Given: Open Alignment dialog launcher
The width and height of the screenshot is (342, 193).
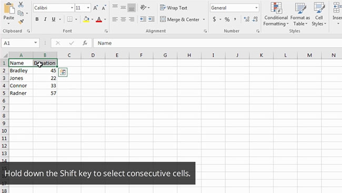Looking at the screenshot, I should point(205,31).
